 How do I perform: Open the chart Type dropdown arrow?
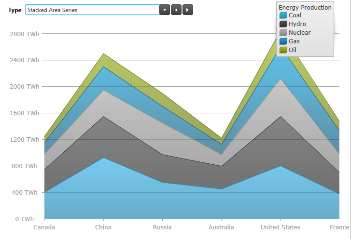(x=165, y=10)
